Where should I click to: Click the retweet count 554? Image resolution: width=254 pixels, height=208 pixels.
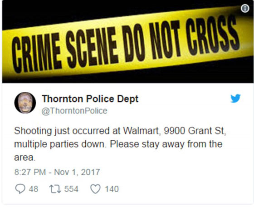tap(71, 189)
